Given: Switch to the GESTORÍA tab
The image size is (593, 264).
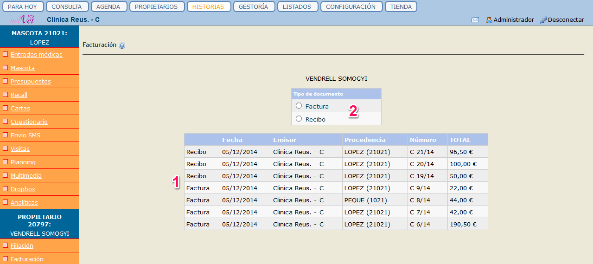Looking at the screenshot, I should pyautogui.click(x=254, y=7).
